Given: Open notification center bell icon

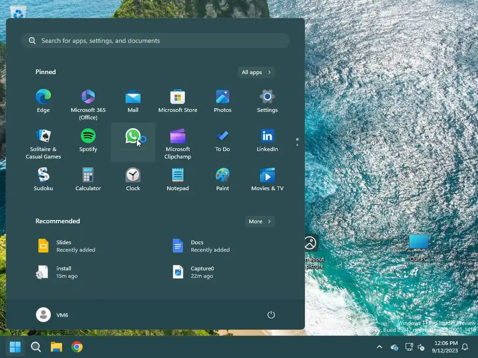Looking at the screenshot, I should (x=465, y=347).
